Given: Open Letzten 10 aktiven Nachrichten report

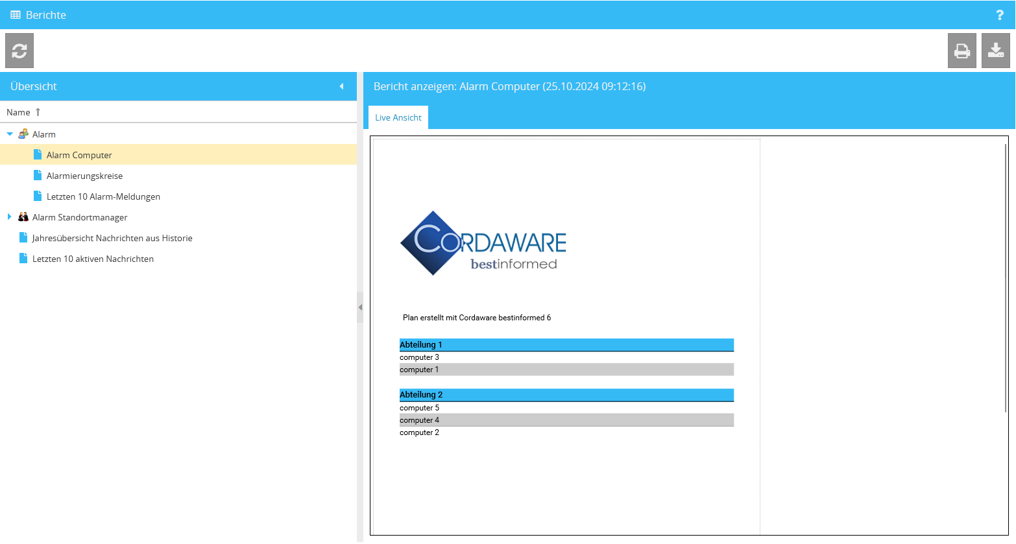Looking at the screenshot, I should tap(178, 258).
